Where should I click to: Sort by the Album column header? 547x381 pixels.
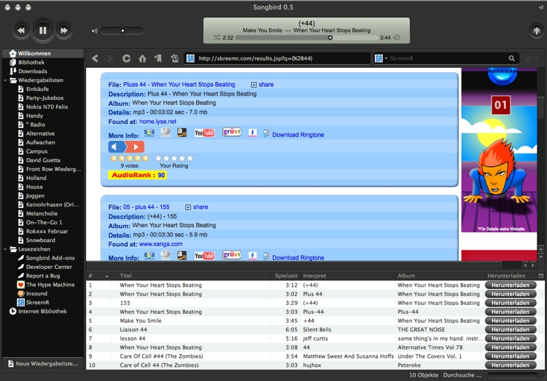pyautogui.click(x=440, y=276)
